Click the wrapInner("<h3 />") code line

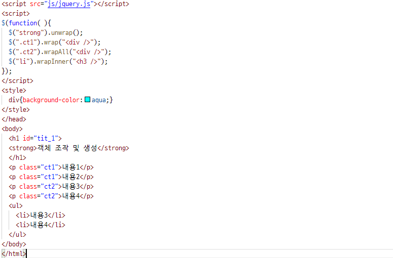[x=58, y=62]
